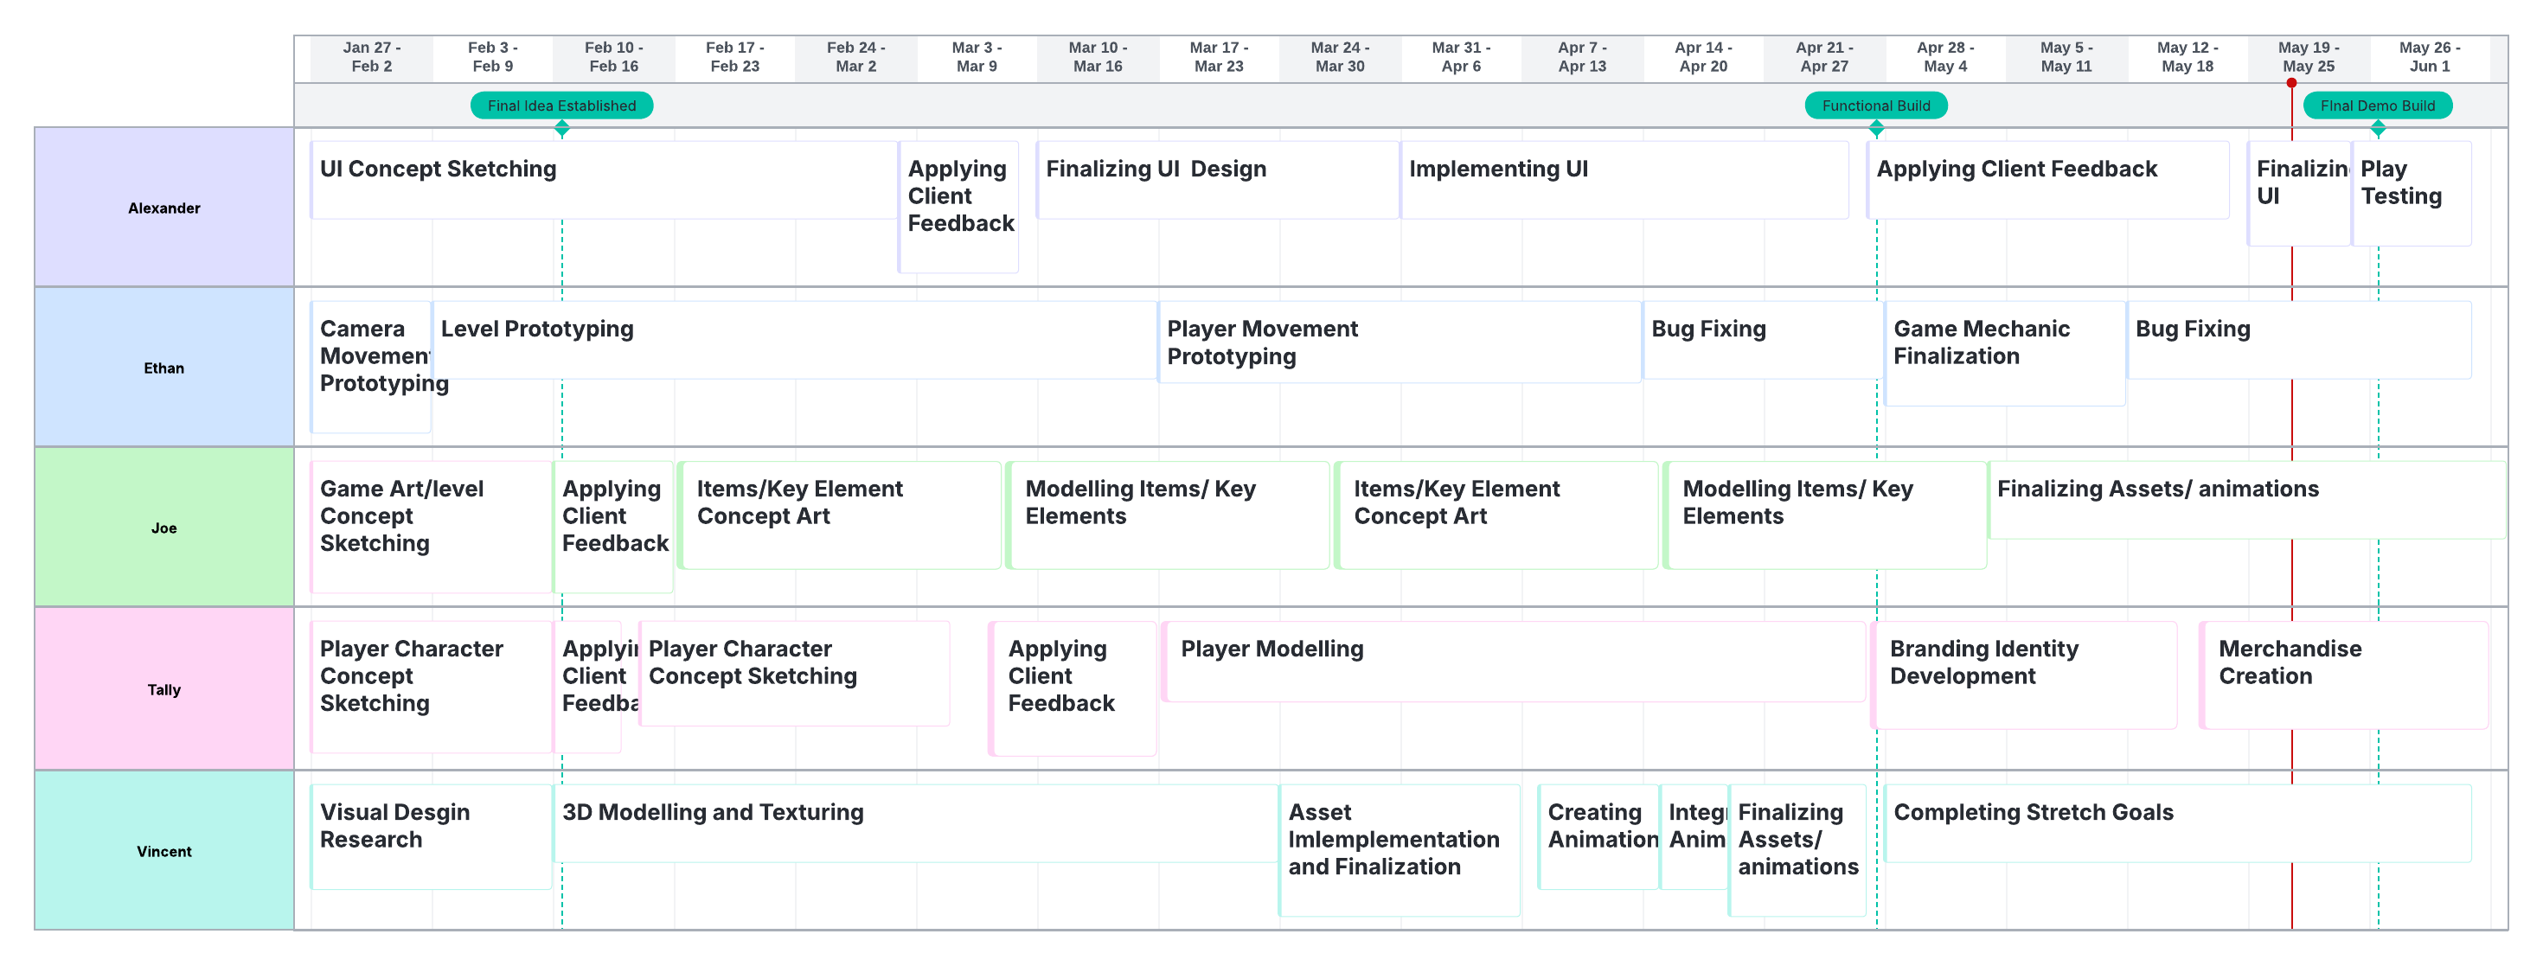Select the Player Modelling task
This screenshot has width=2543, height=966.
tap(1514, 661)
